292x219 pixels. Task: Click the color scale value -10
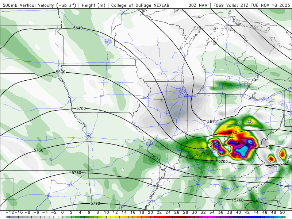[x=19, y=212]
